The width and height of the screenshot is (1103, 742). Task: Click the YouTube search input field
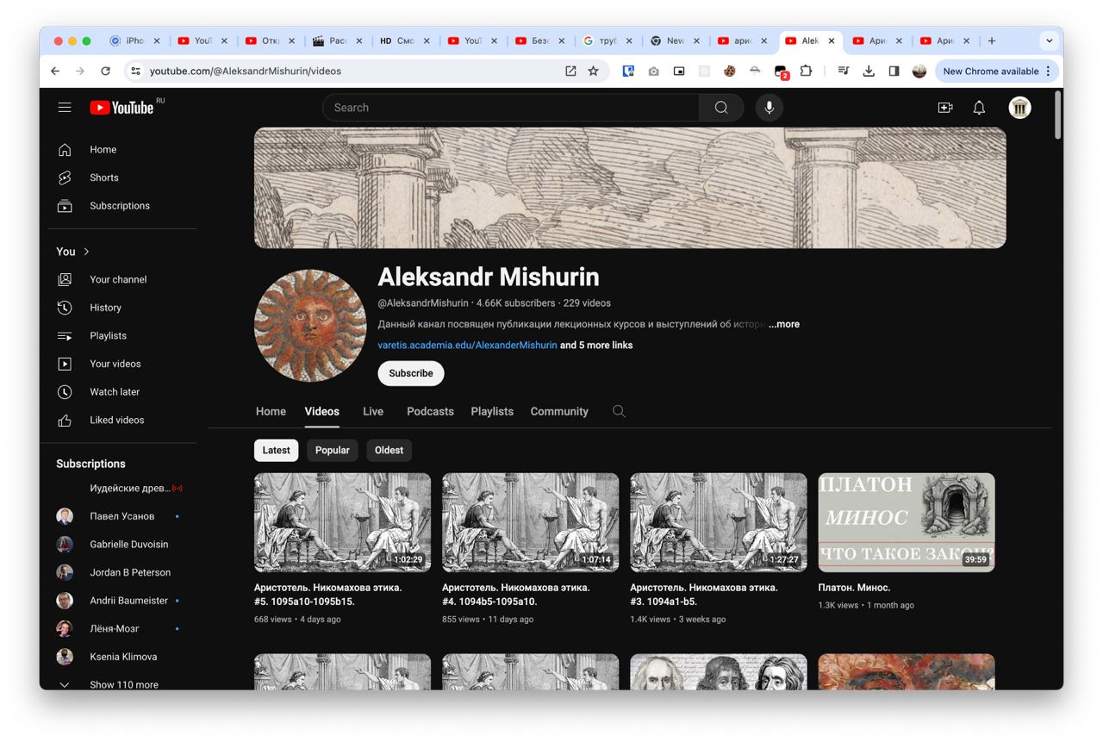tap(511, 108)
